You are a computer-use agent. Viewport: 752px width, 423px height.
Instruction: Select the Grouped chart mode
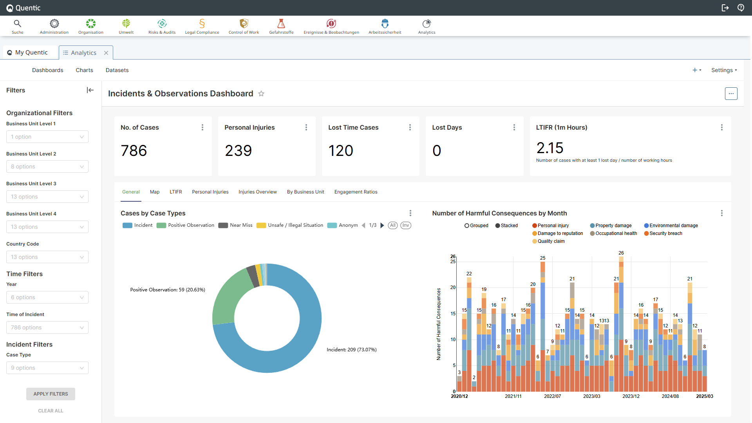(x=476, y=226)
